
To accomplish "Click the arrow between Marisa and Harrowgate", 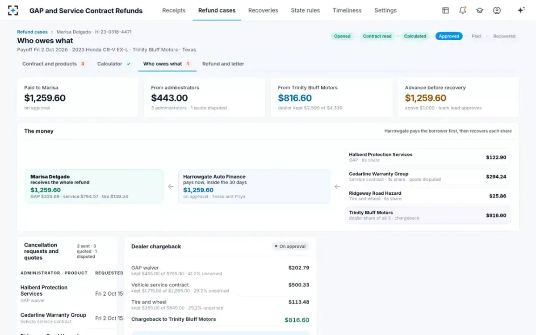I will (171, 187).
